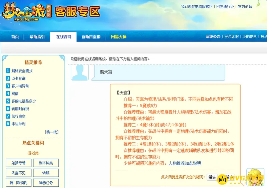Click the user avatar beside 魔天宫 message
The image size is (267, 188).
pos(80,72)
